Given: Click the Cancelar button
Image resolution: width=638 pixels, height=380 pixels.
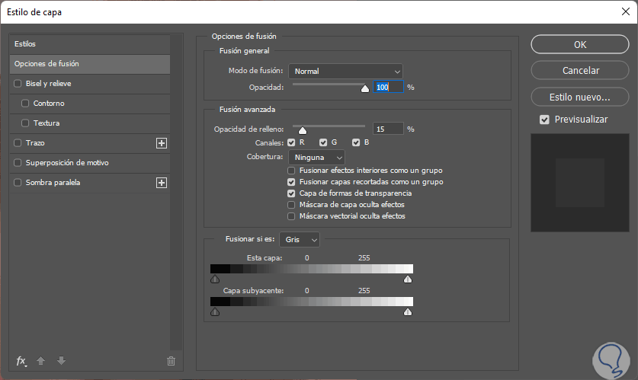Looking at the screenshot, I should tap(580, 70).
